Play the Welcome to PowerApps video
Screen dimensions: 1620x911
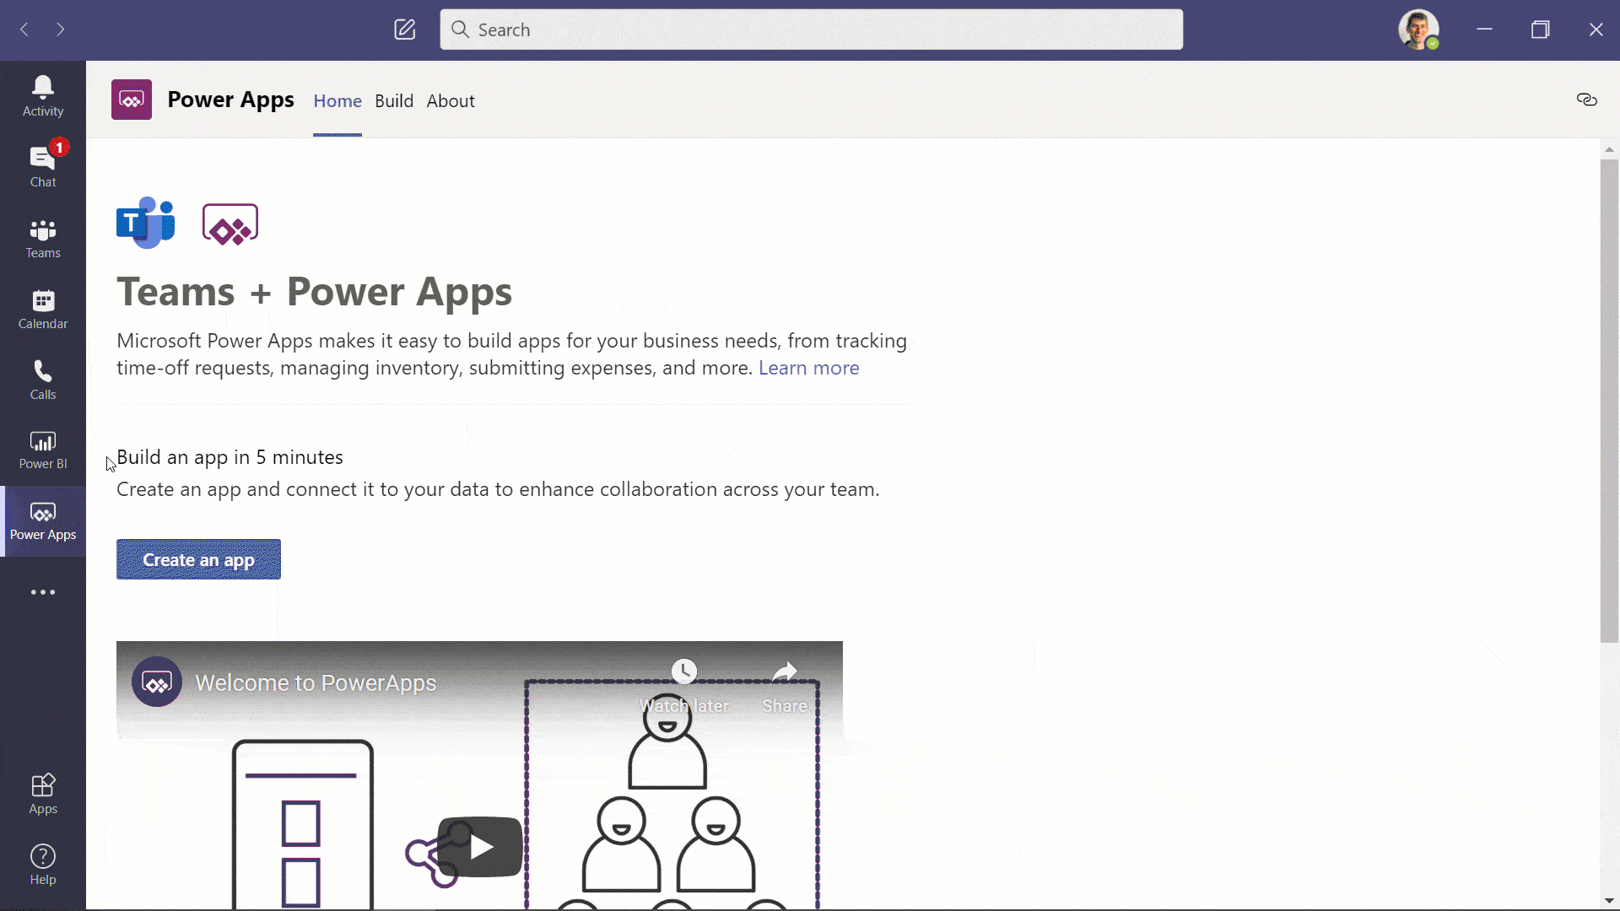[x=478, y=847]
